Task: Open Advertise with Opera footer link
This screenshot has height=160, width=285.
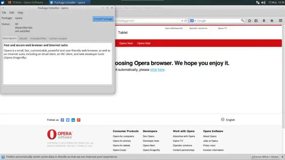Action: tap(184, 136)
